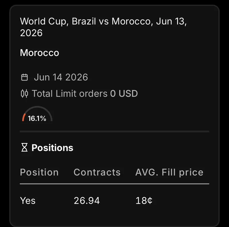Open the Positions section heading
The image size is (229, 227).
[x=52, y=148]
